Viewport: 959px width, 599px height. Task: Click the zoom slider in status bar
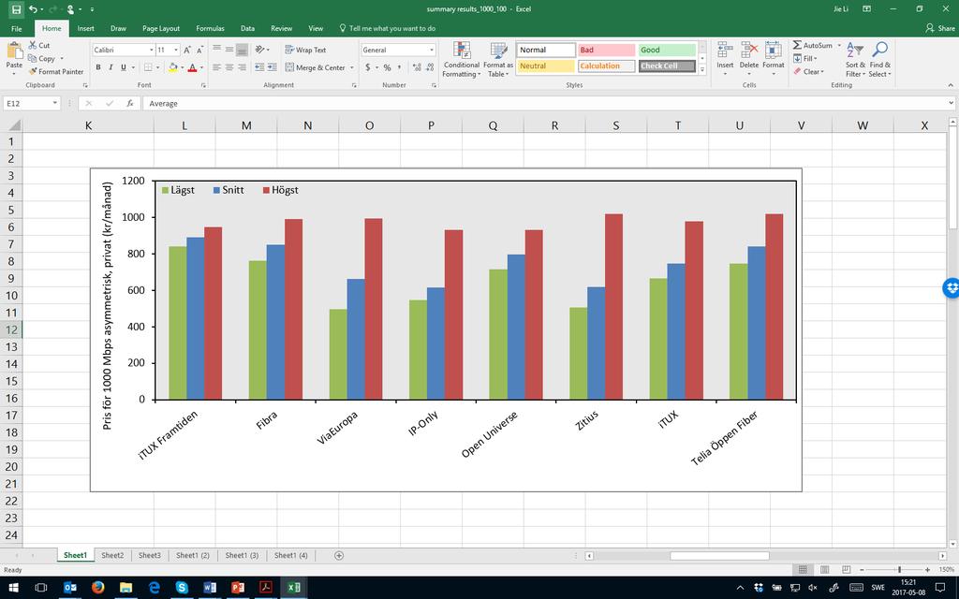point(899,570)
